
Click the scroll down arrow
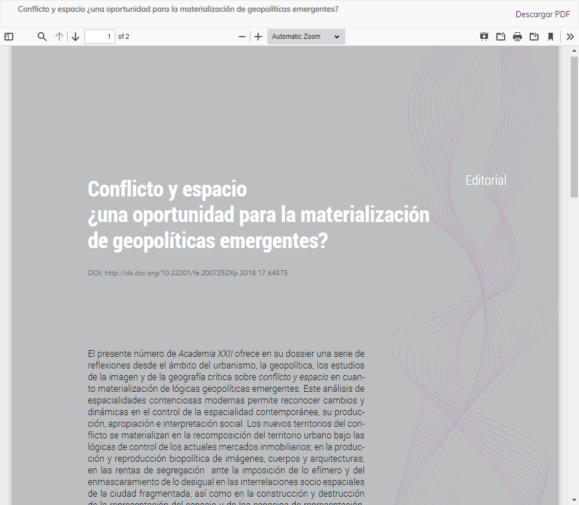click(x=574, y=500)
